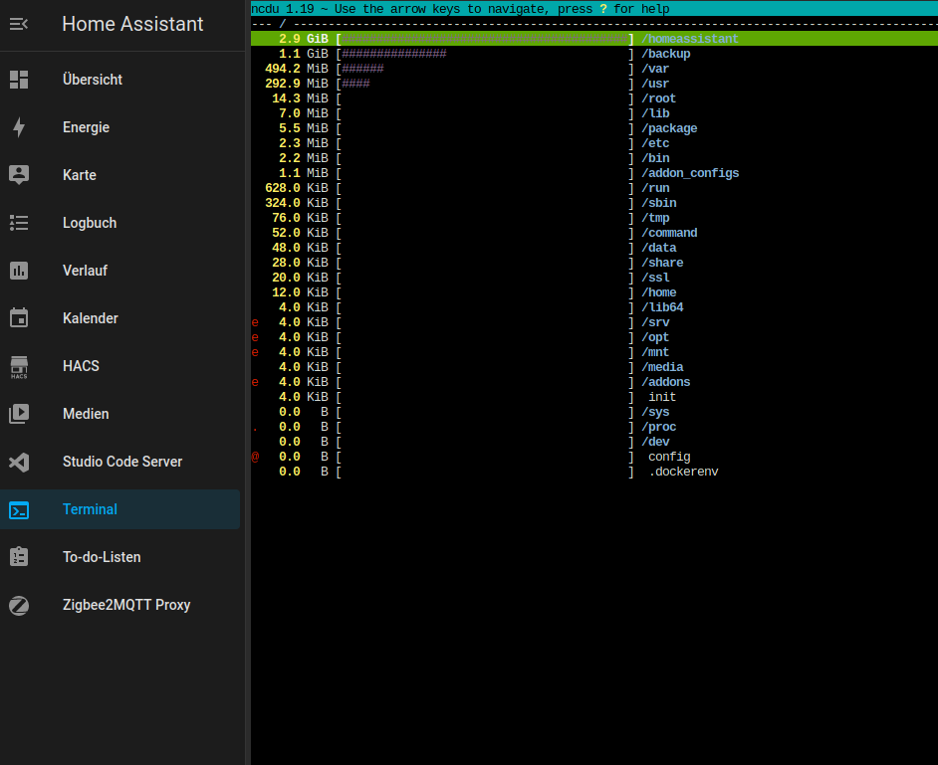
Task: Click the Logbuch list icon
Action: (x=19, y=222)
